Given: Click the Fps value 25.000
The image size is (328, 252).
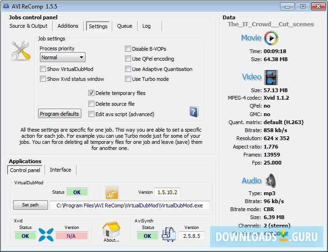Looking at the screenshot, I should pos(273,163).
